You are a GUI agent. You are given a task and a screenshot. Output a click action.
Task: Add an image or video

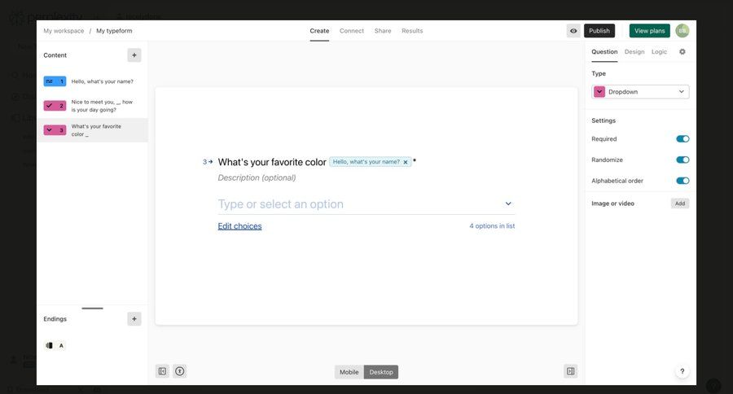(680, 204)
